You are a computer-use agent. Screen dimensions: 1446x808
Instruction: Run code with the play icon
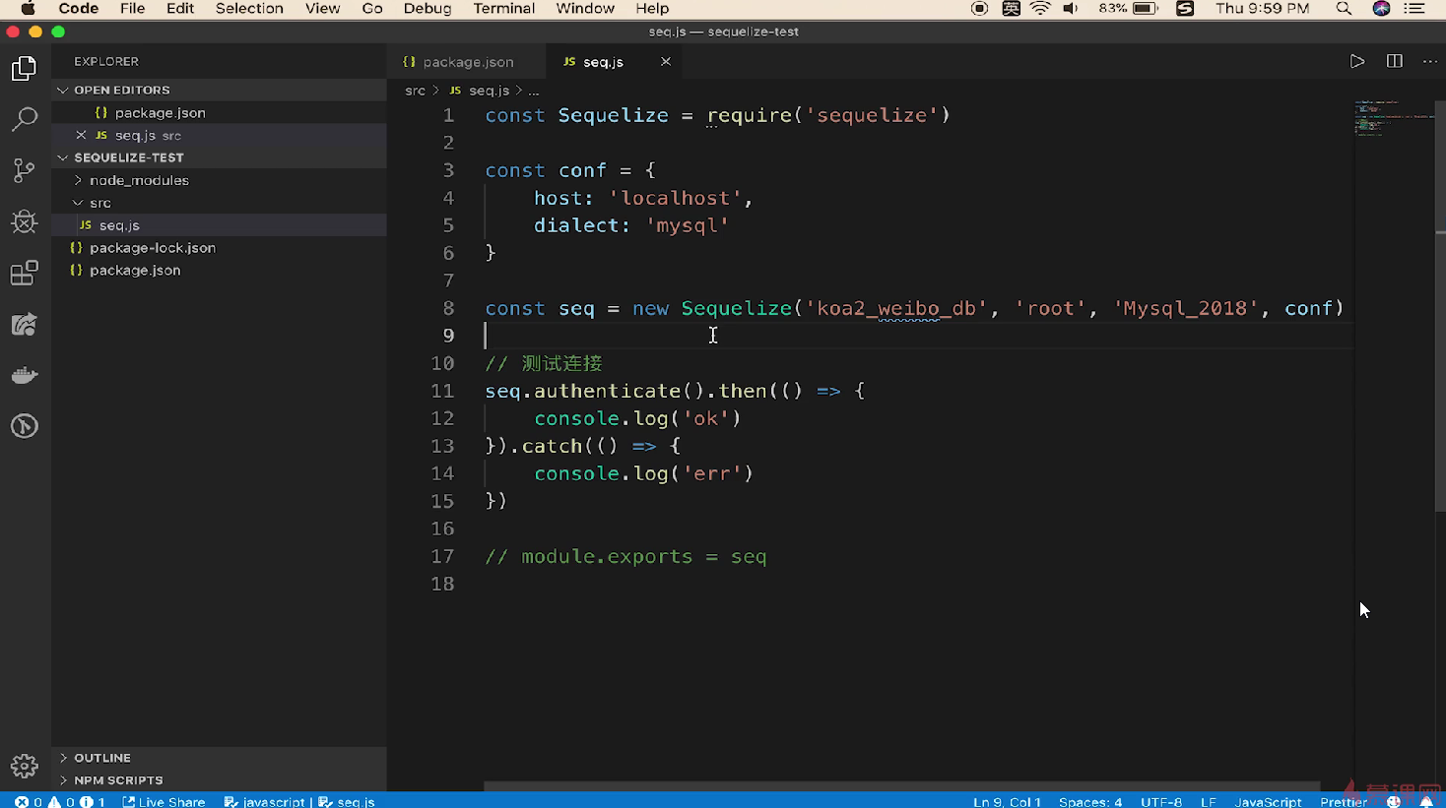click(x=1356, y=61)
